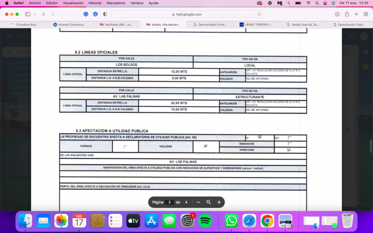Open Wi-Fi status menu
Screen dimensions: 373x233
click(x=309, y=3)
